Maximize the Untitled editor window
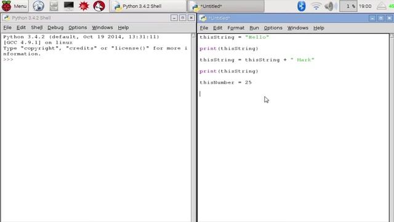The height and width of the screenshot is (222, 394). (x=380, y=18)
